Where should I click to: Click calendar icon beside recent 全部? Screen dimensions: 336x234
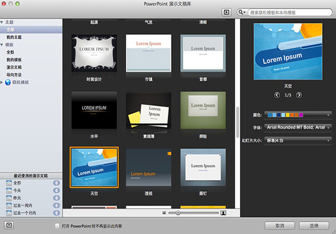click(9, 183)
